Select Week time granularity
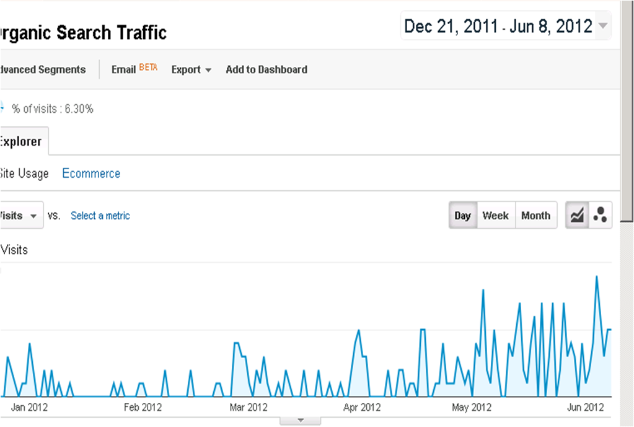This screenshot has height=427, width=634. tap(496, 215)
